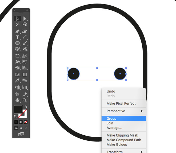Image resolution: width=176 pixels, height=153 pixels.
Task: Pick the Gradient tool
Action: 25,74
